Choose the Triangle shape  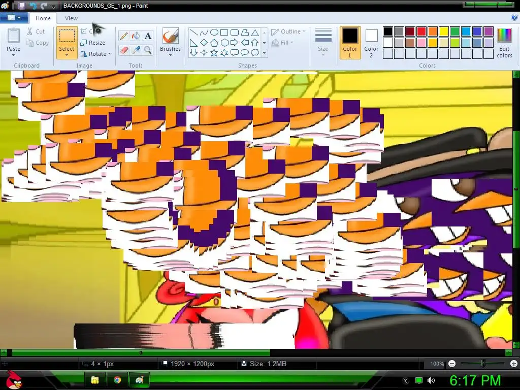click(255, 32)
